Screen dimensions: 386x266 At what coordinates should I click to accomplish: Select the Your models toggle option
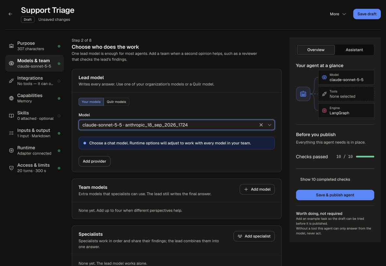91,102
